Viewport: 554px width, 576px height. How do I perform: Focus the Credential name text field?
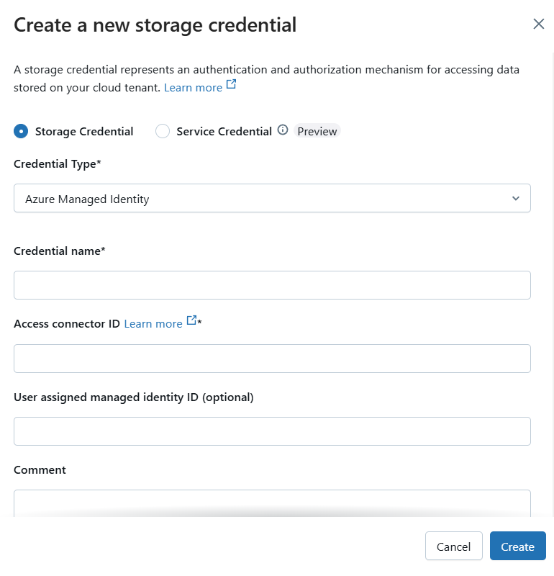pyautogui.click(x=272, y=285)
